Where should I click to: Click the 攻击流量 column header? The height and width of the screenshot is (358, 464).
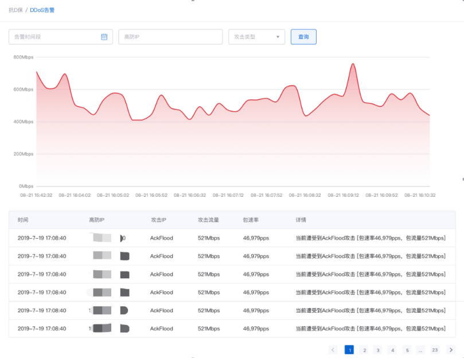click(208, 220)
